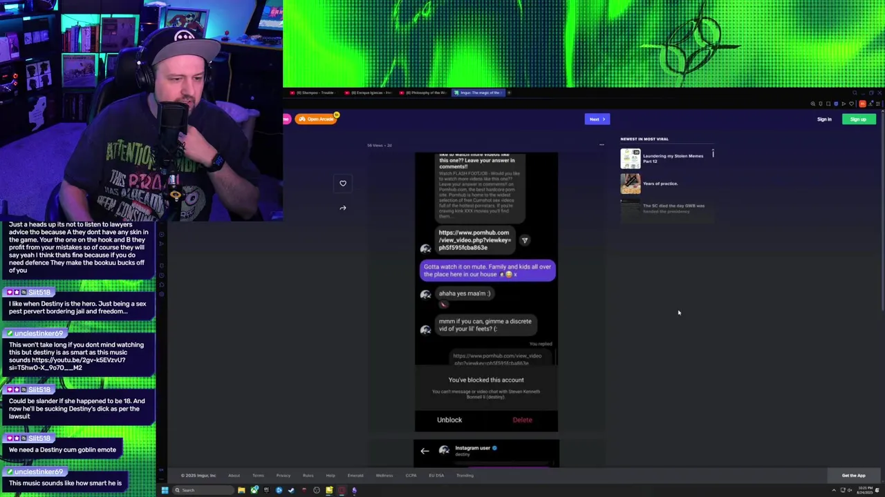
Task: Click the Rules footer link
Action: click(308, 476)
